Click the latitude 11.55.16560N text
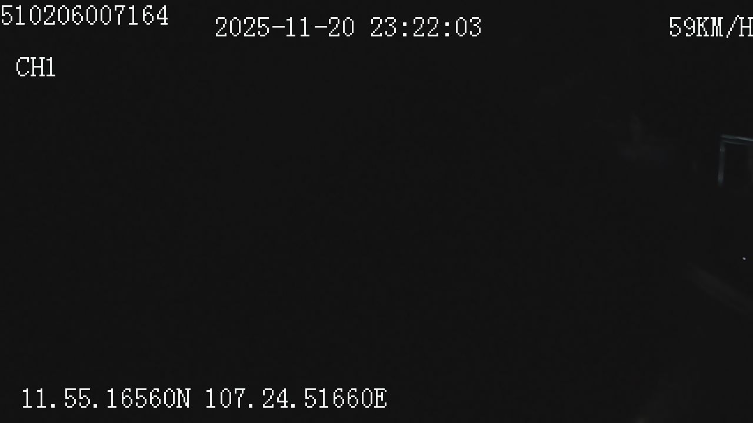This screenshot has width=753, height=423. point(106,399)
